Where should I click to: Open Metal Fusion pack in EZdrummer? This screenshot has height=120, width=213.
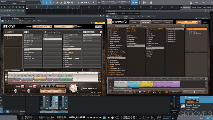coord(113,60)
